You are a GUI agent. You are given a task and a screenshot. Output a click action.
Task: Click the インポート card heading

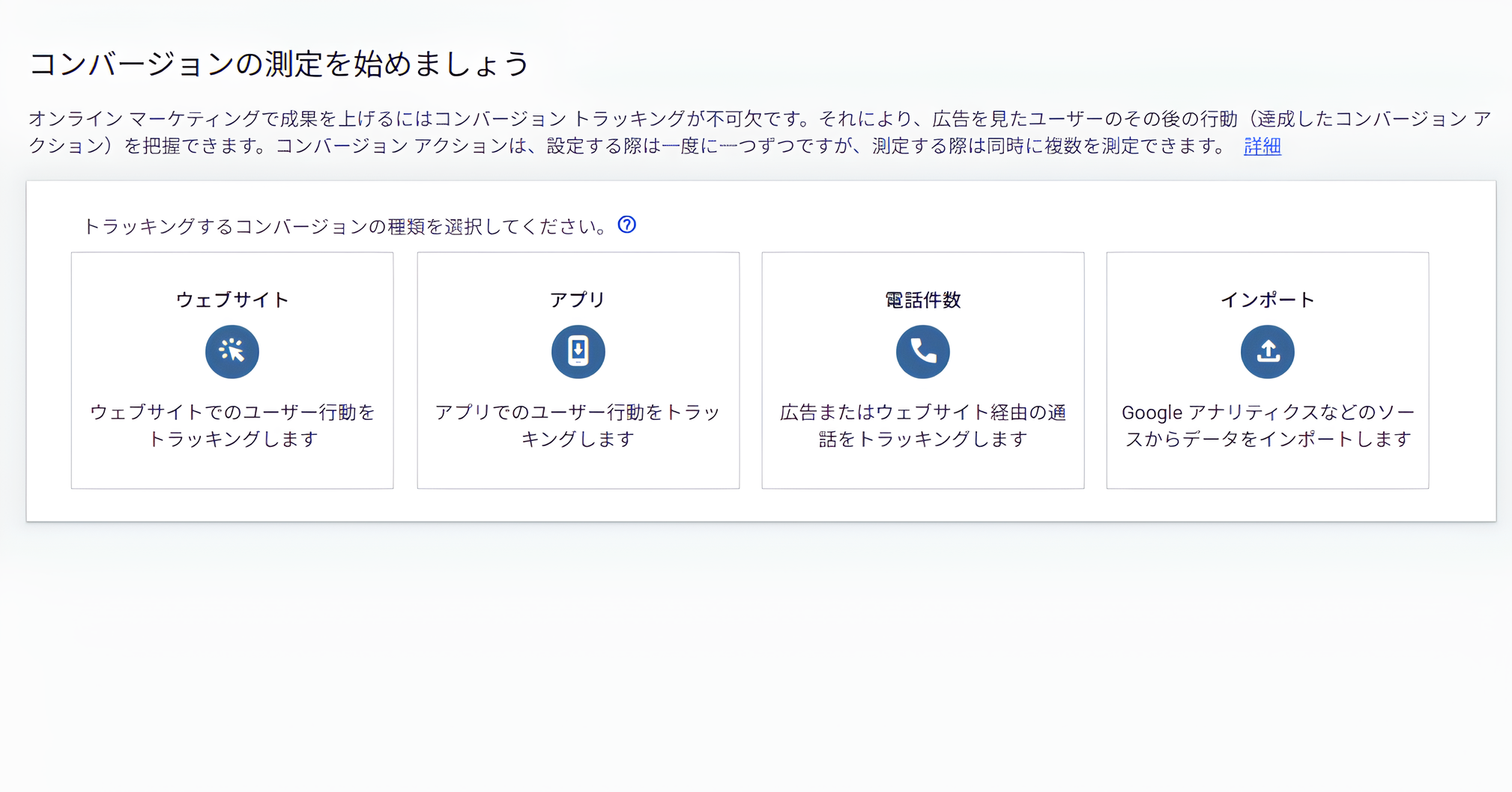tap(1267, 299)
